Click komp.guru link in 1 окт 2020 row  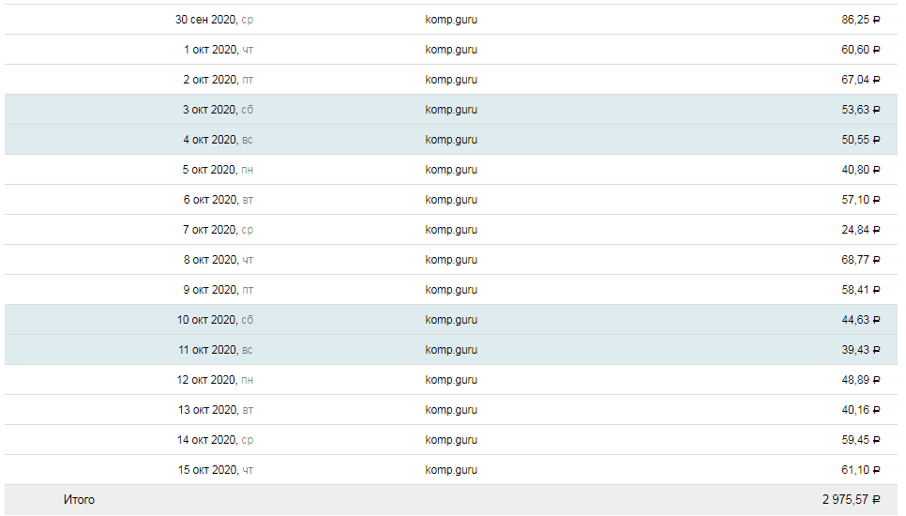click(x=451, y=50)
